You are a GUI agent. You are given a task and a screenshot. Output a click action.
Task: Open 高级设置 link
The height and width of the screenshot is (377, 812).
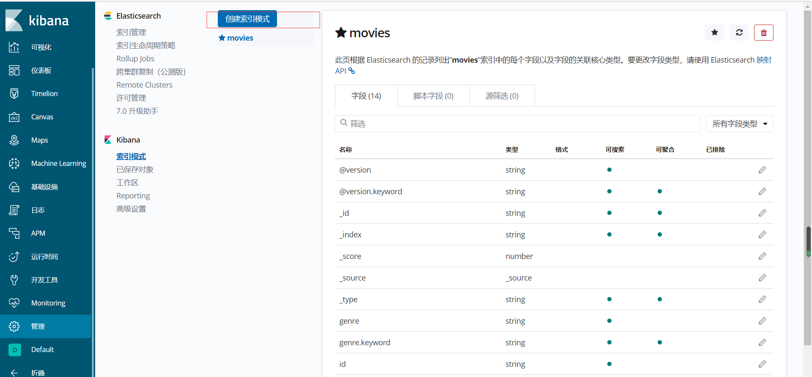131,209
